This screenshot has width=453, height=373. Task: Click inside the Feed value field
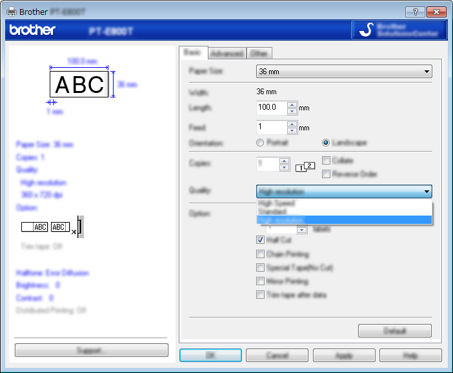pyautogui.click(x=272, y=127)
